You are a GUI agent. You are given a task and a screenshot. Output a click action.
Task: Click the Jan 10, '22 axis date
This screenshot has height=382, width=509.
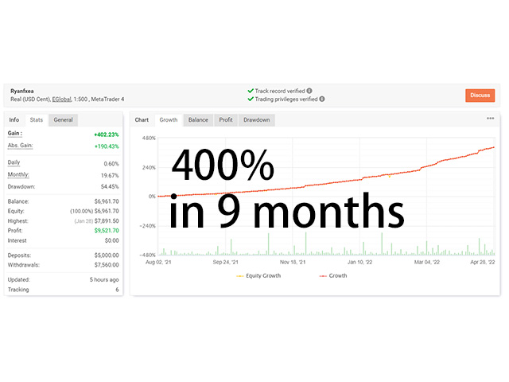[x=360, y=262]
